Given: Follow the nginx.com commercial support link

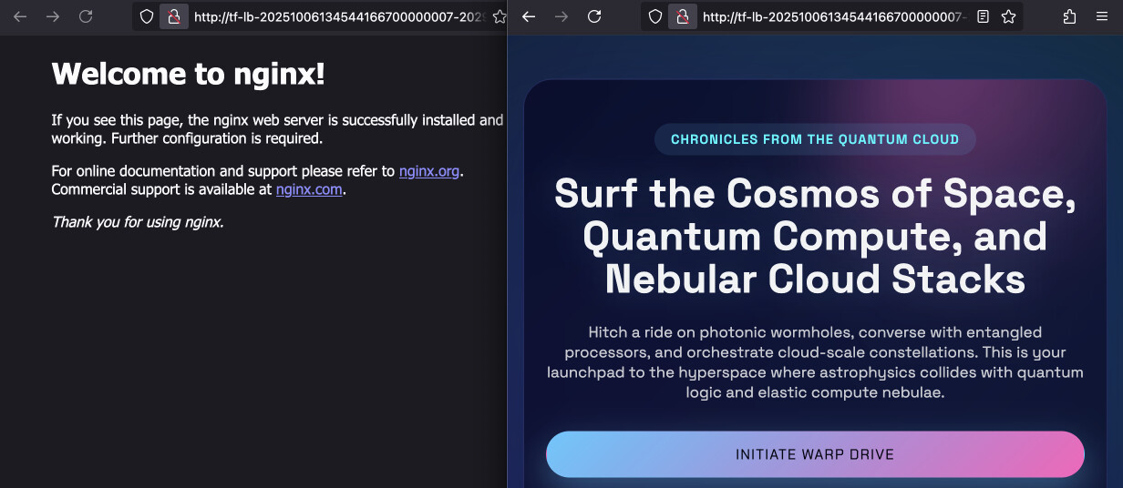Looking at the screenshot, I should click(310, 189).
